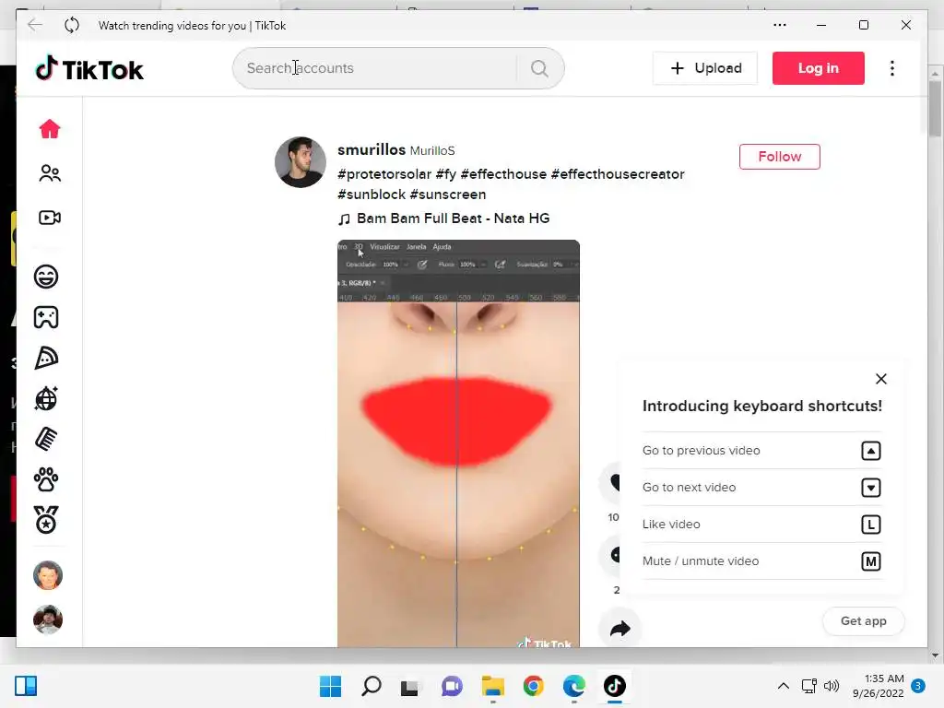Refresh the page with reload icon
Image resolution: width=944 pixels, height=708 pixels.
coord(72,25)
